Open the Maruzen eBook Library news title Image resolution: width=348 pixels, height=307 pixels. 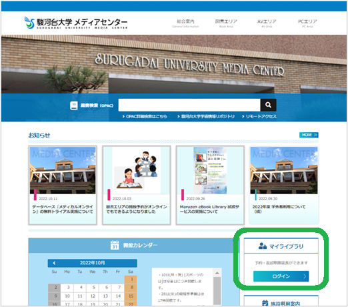tap(209, 209)
